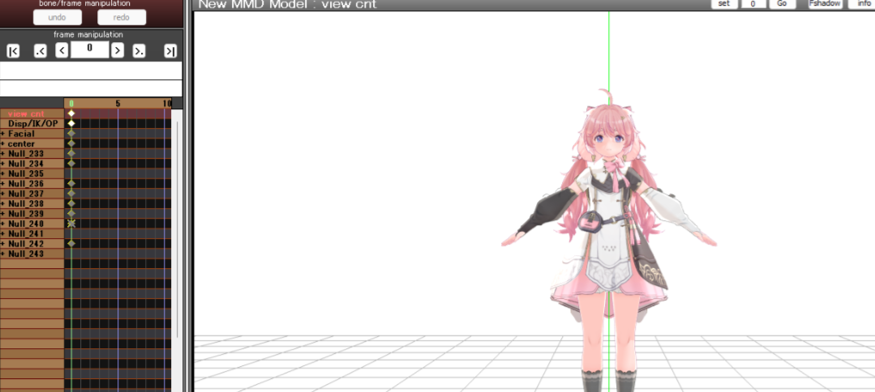Click the info button
This screenshot has height=392, width=875.
click(x=863, y=4)
